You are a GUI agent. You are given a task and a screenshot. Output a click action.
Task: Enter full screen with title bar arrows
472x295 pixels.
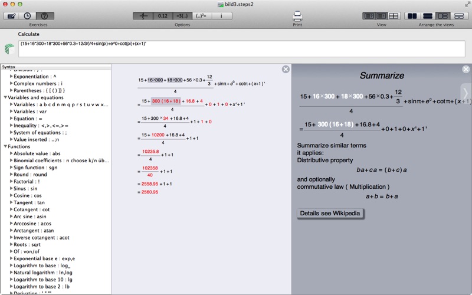467,4
